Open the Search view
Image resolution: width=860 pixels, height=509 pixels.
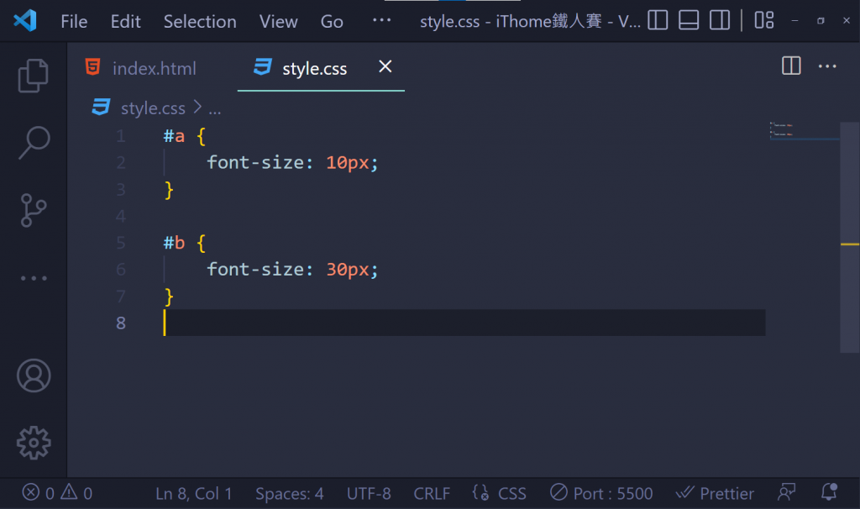coord(34,143)
